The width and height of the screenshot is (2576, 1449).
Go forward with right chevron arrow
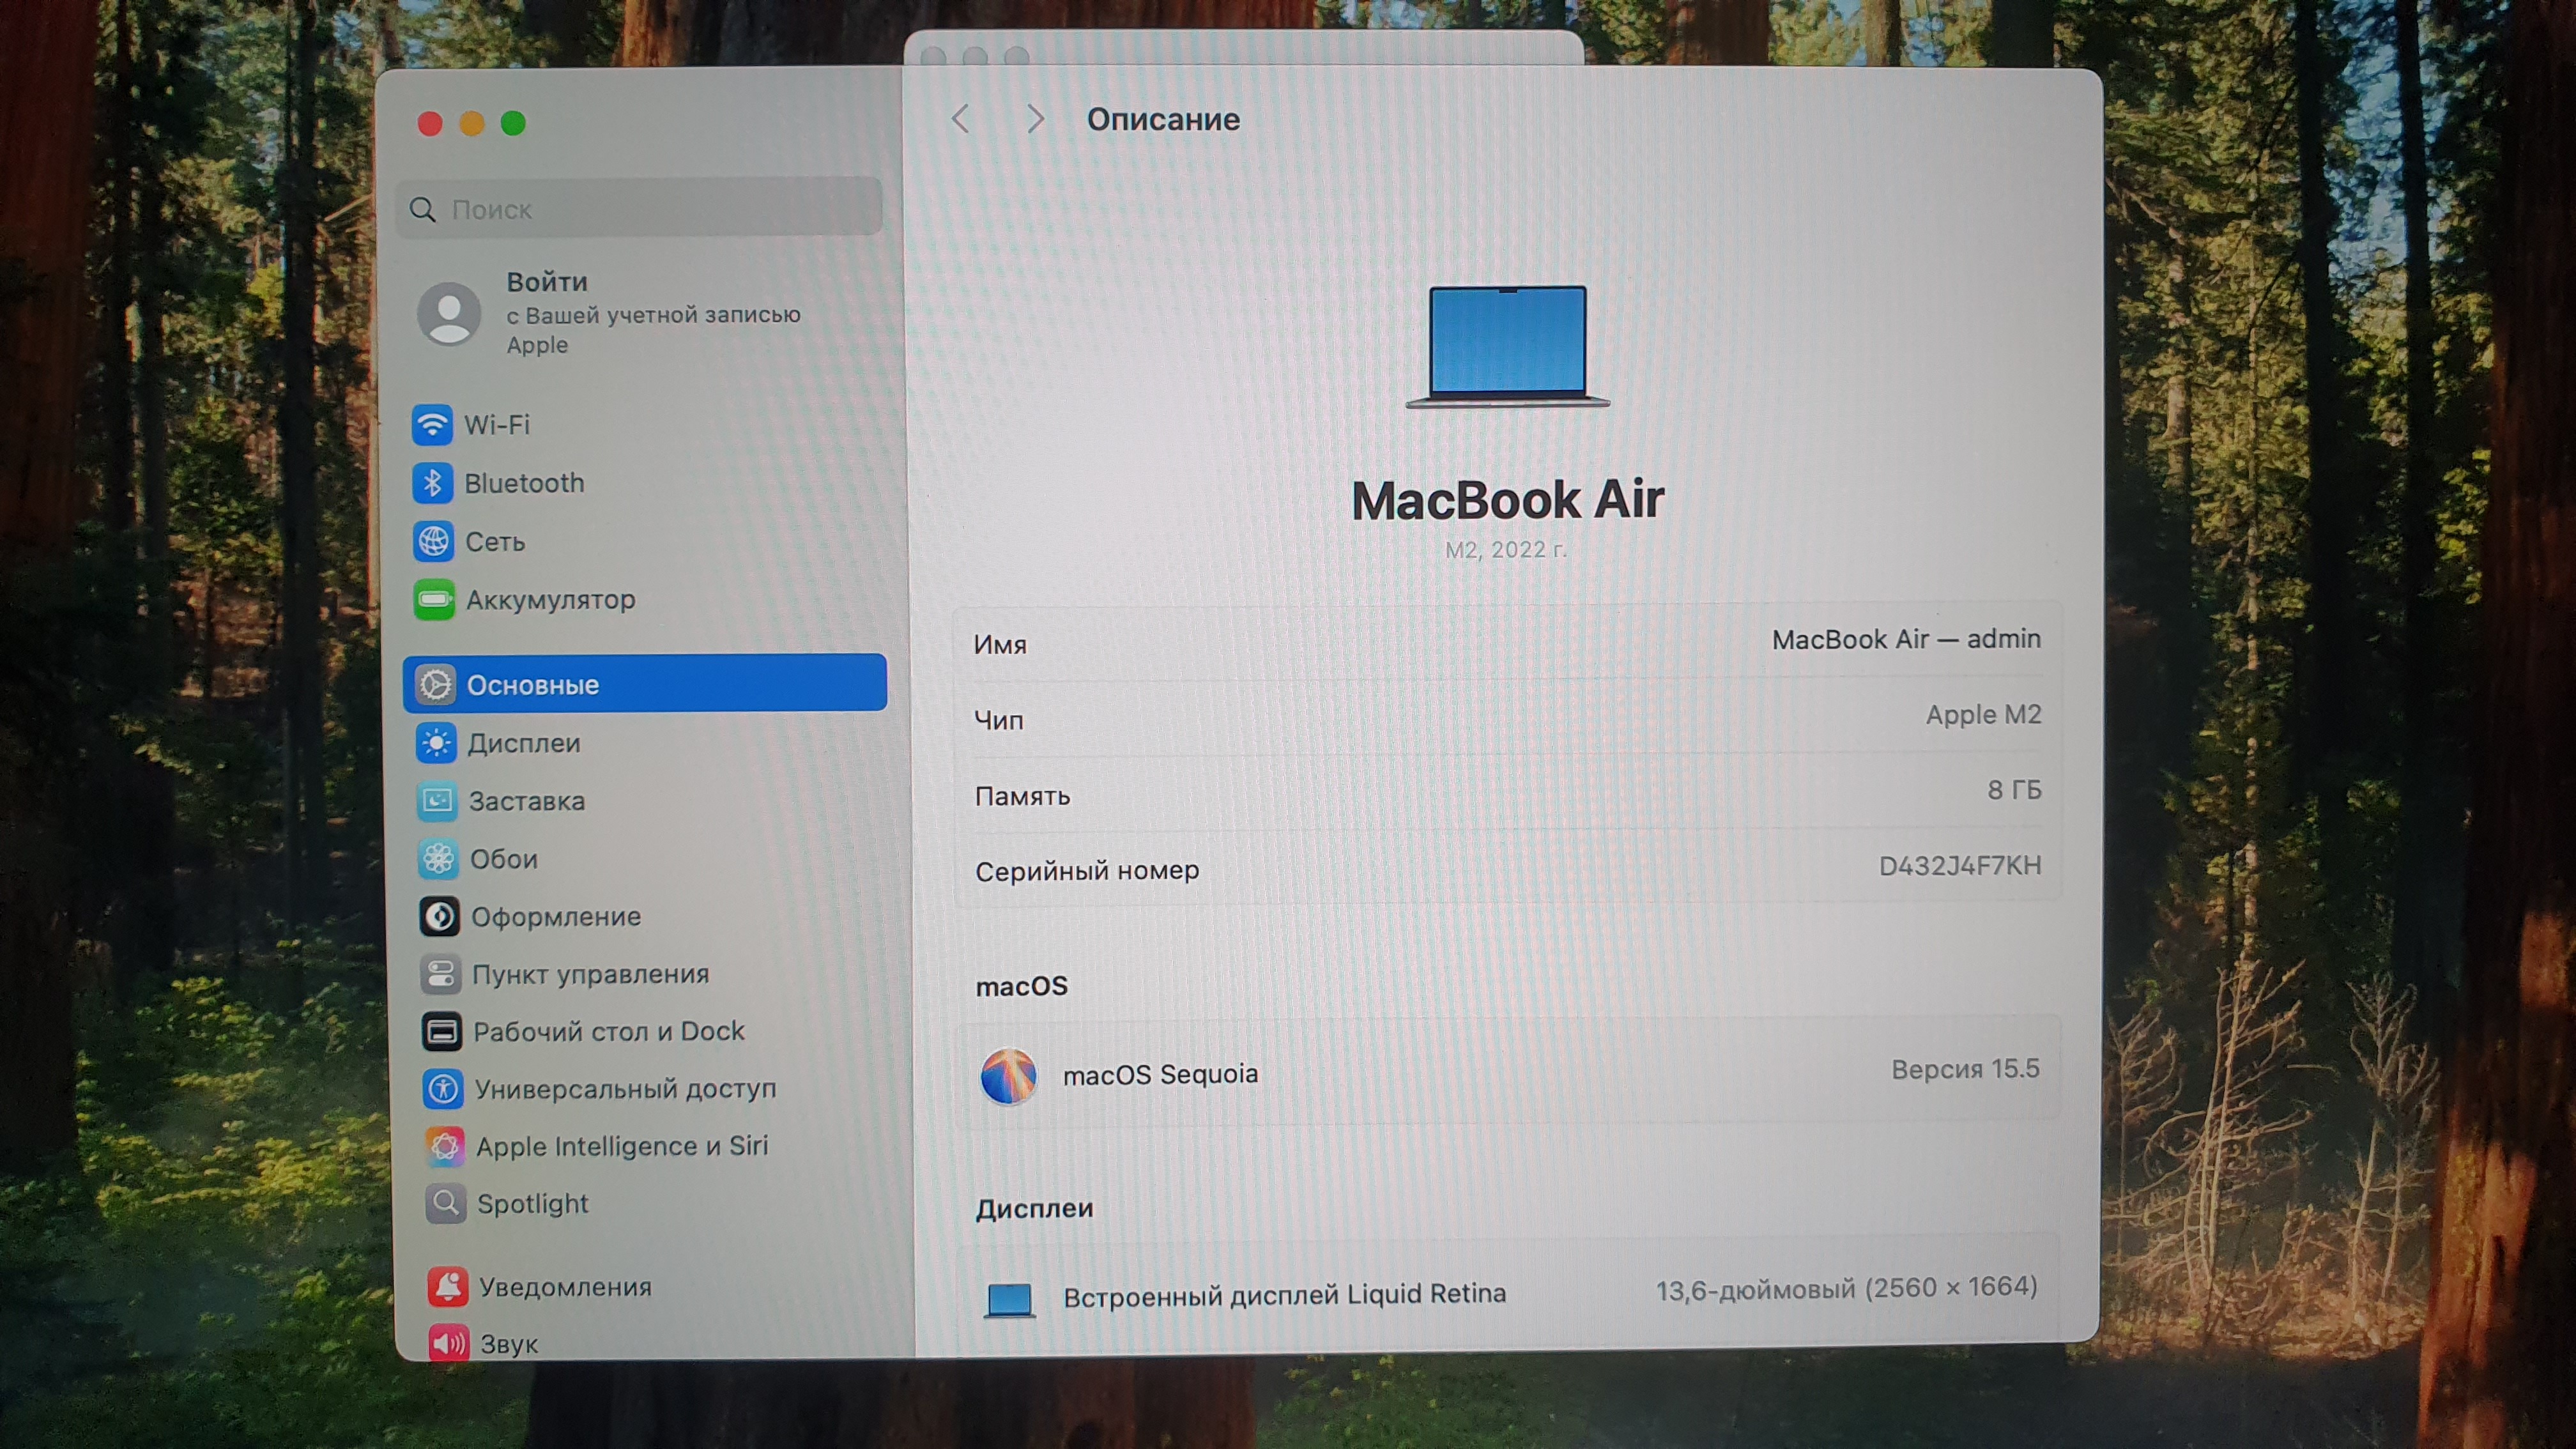(x=1035, y=119)
